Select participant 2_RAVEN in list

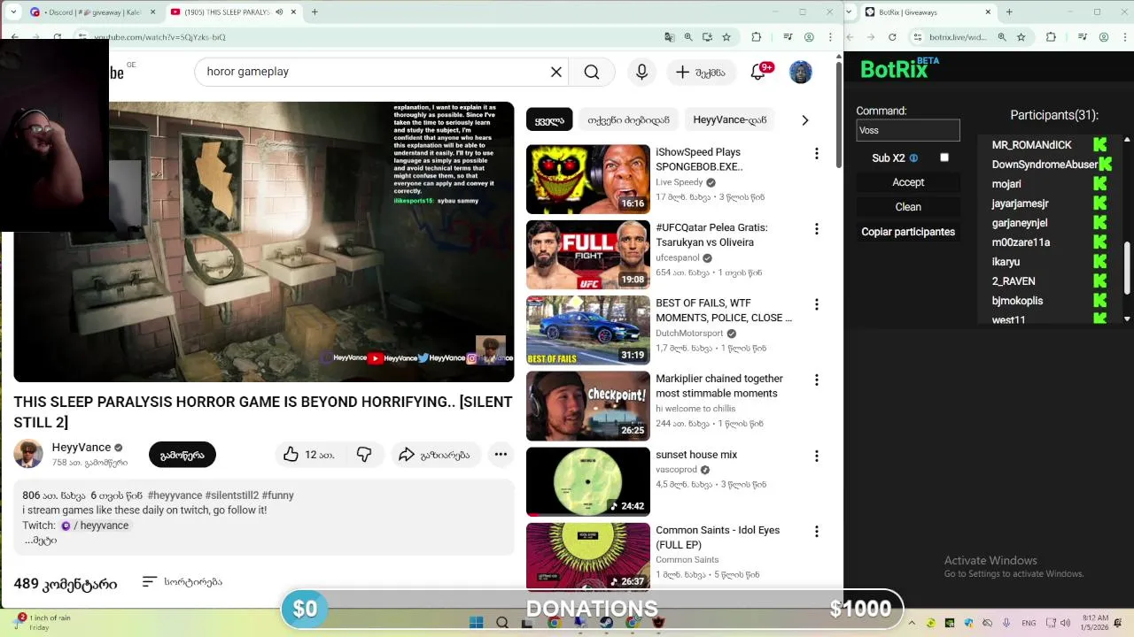[x=1014, y=281]
